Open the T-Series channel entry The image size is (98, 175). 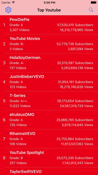[49, 101]
